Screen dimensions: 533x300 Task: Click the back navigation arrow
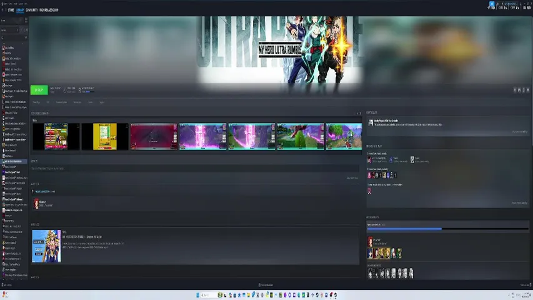[x=2, y=10]
